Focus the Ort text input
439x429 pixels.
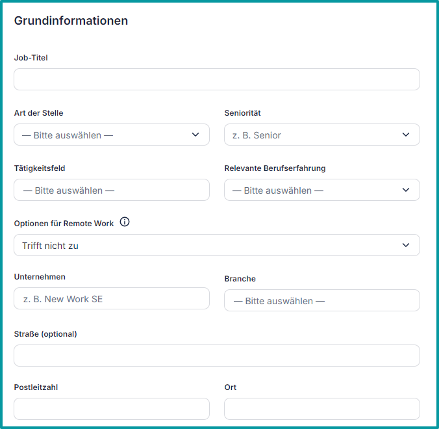click(x=321, y=409)
